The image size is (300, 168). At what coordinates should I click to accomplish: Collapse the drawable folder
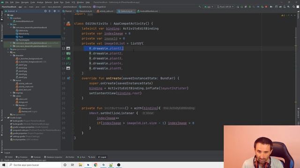(11, 56)
